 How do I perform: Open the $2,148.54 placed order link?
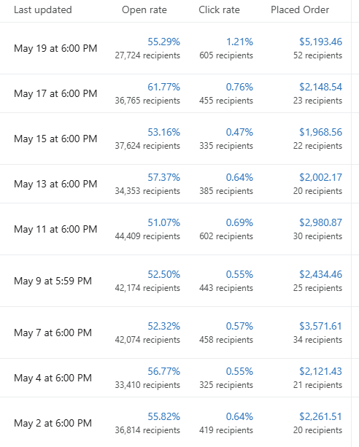(320, 87)
